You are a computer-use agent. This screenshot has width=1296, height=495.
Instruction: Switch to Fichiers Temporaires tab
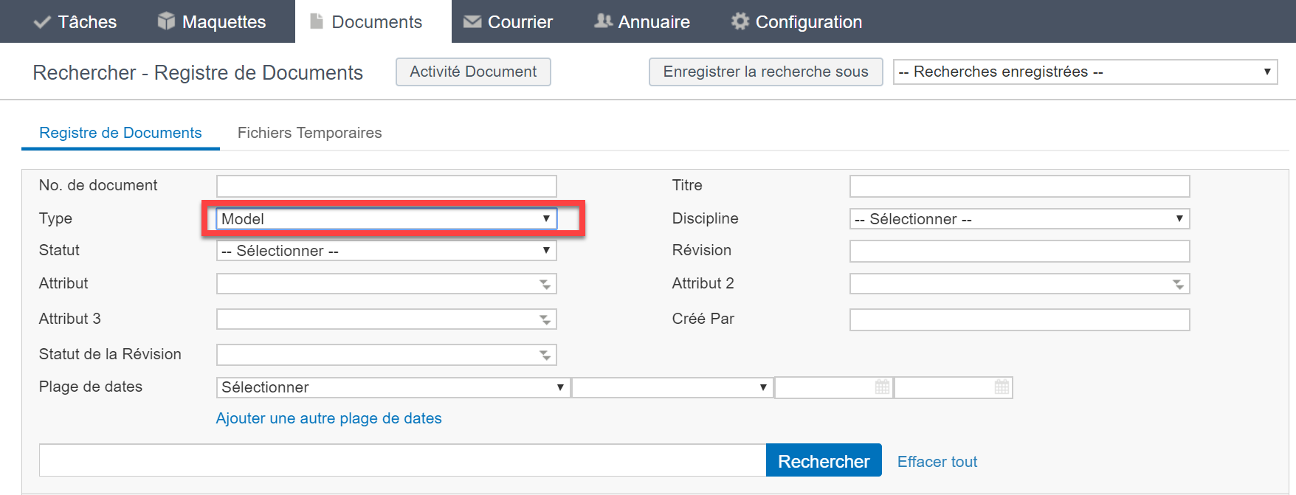pyautogui.click(x=309, y=133)
